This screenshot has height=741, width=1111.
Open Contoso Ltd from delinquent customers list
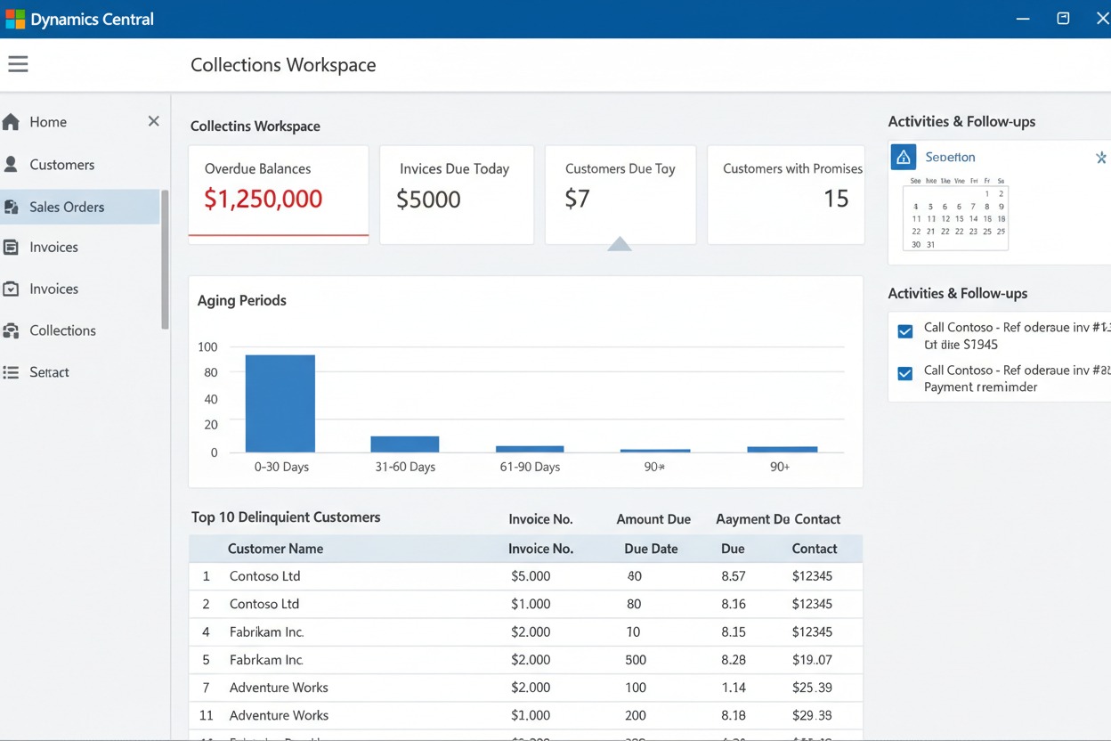pyautogui.click(x=264, y=576)
